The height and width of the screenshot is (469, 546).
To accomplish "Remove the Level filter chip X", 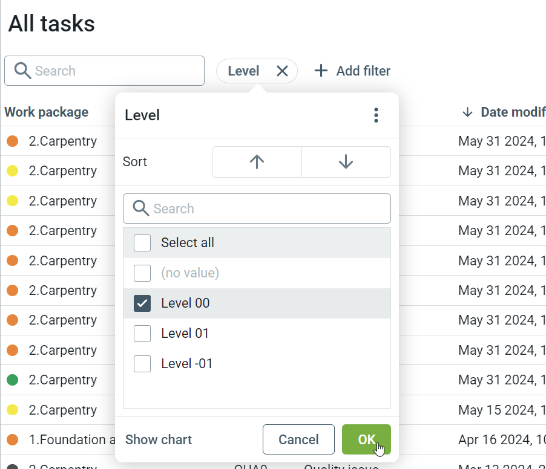I will point(282,71).
